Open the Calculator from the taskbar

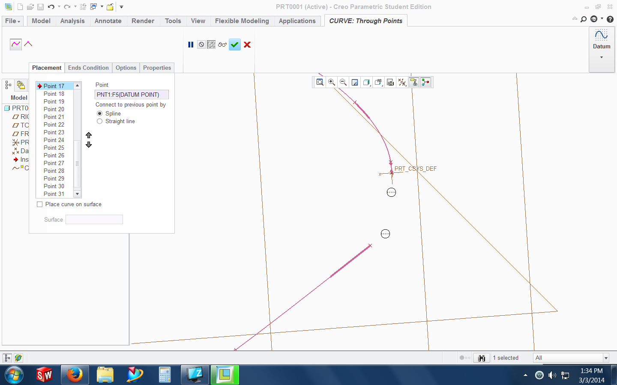coord(165,375)
